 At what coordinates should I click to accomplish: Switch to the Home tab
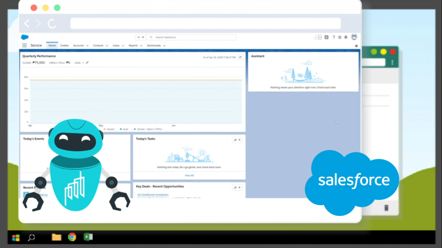(52, 46)
